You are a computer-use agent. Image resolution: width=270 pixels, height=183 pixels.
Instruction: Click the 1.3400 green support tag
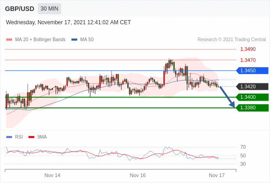(x=252, y=97)
